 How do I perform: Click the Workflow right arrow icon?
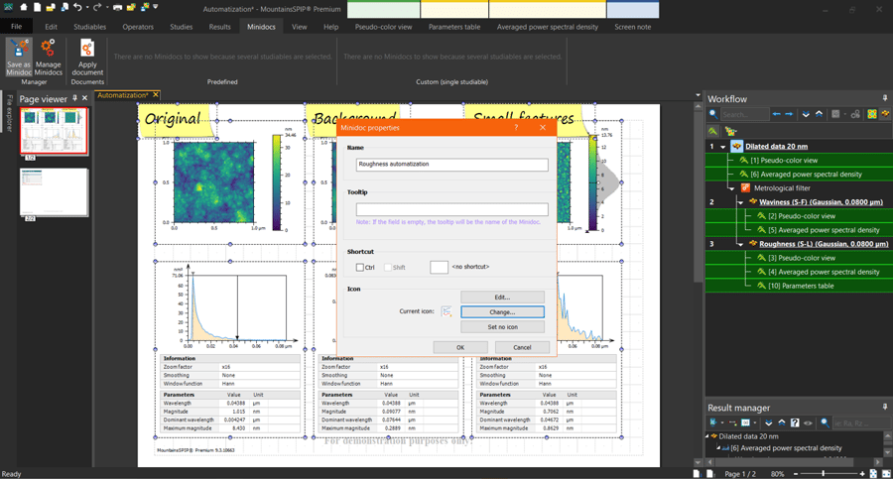[789, 114]
